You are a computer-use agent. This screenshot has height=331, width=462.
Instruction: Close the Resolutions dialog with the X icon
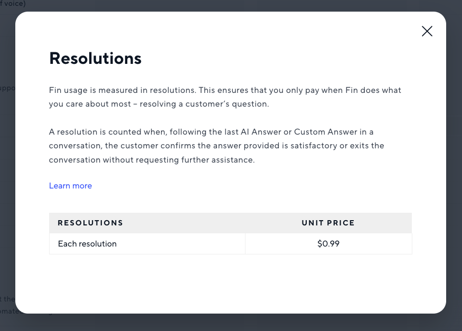coord(427,31)
